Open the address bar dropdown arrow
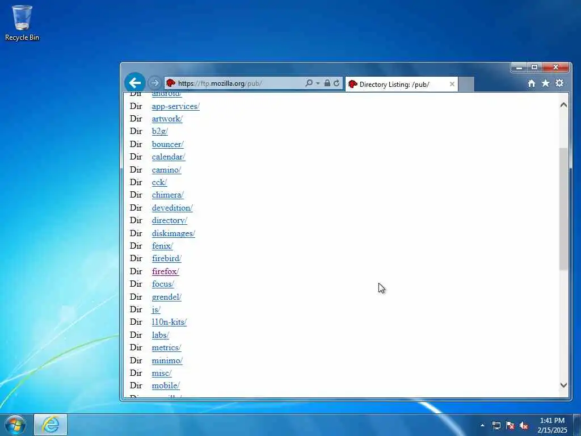 [318, 83]
